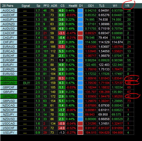
Task: Click the red D1 swatch for USDJPY
Action: 80,133
